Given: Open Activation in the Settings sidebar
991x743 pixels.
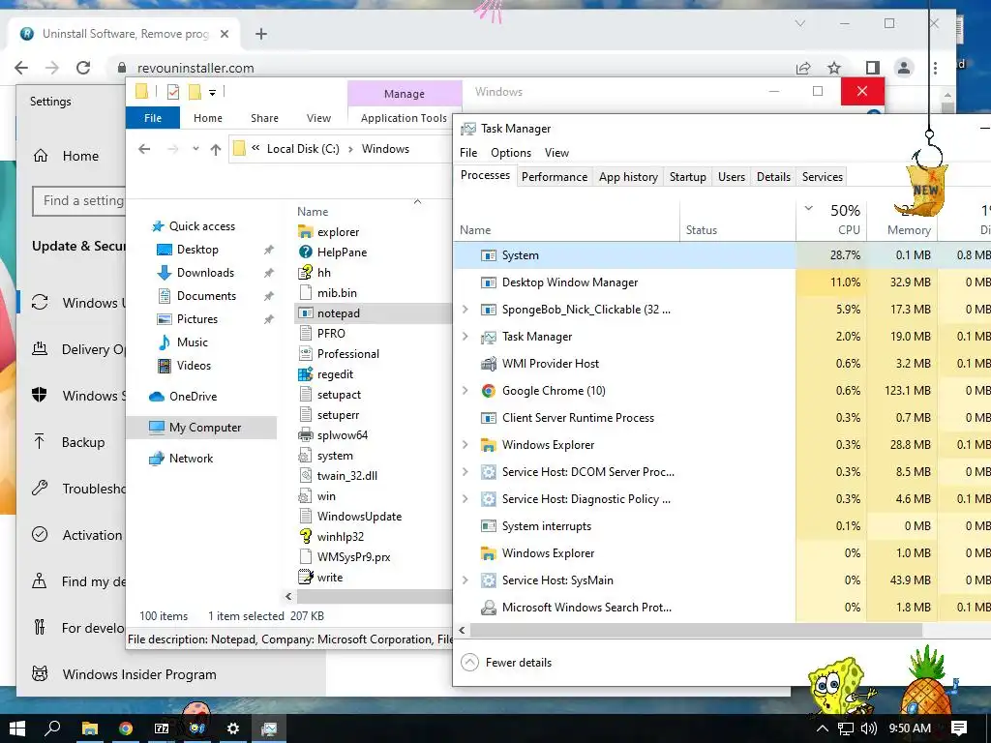Looking at the screenshot, I should 77,535.
